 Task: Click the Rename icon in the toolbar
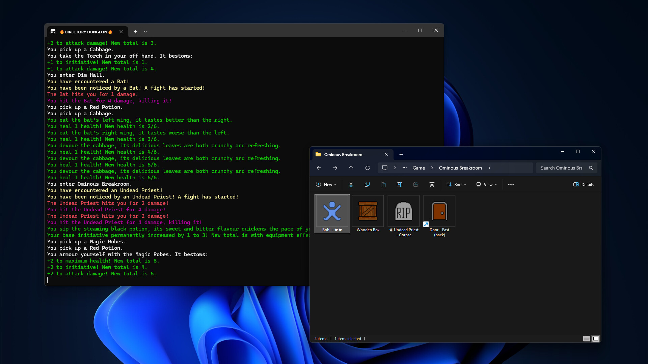pos(400,184)
